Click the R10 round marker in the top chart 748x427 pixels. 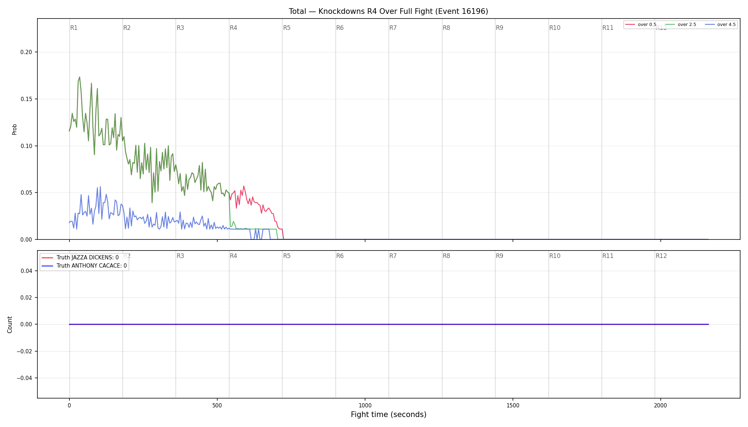click(555, 28)
